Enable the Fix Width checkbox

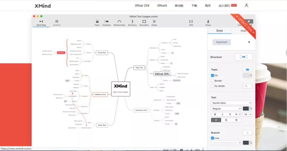point(213,86)
